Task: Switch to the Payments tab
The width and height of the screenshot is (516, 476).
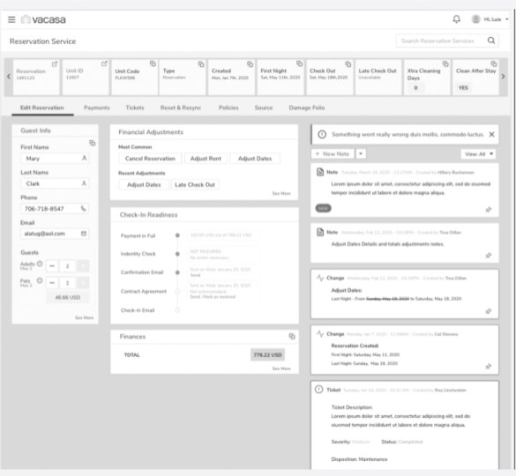Action: pyautogui.click(x=97, y=108)
